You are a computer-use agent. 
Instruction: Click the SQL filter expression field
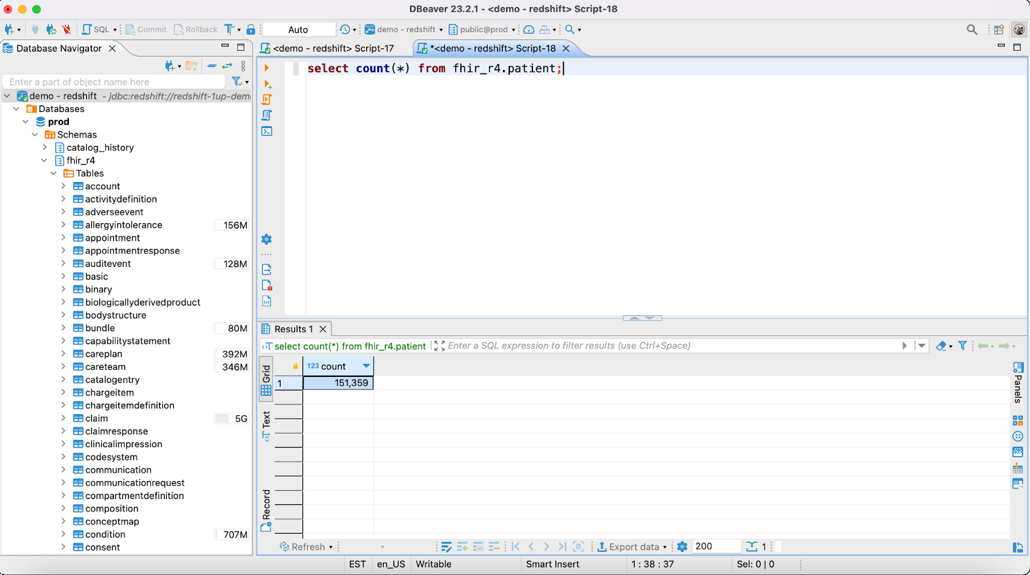(672, 346)
